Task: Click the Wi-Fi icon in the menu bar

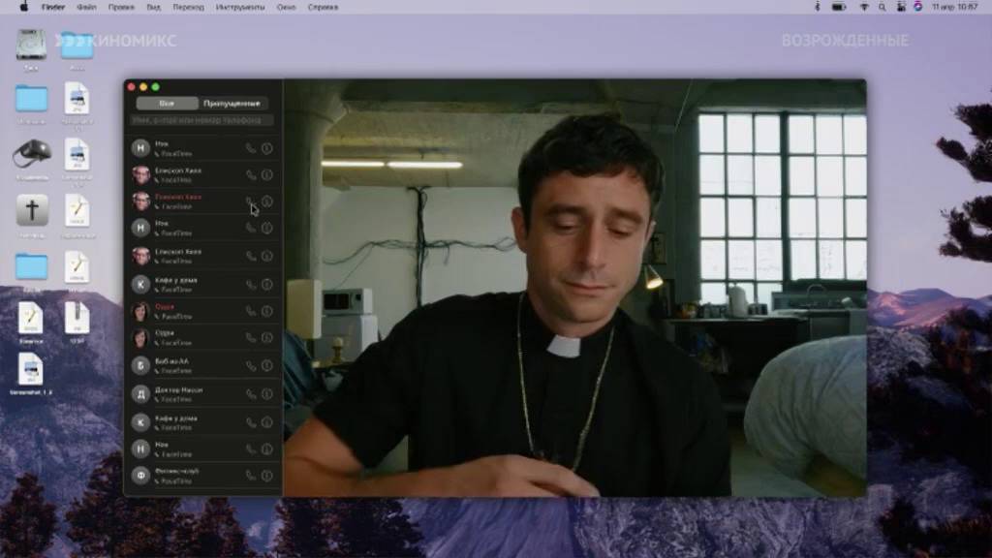Action: pyautogui.click(x=864, y=7)
